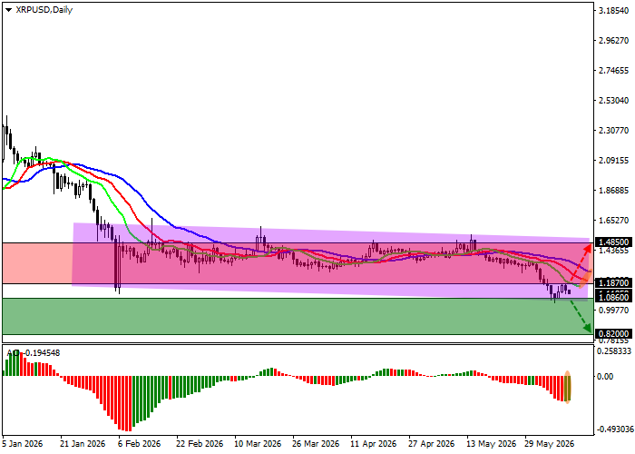
Task: Select the green support zone rectangle
Action: 296,317
